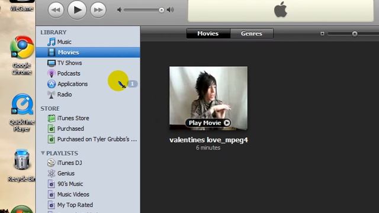Open the My Top Rated playlist icon
Screen dimensions: 379x213
click(52, 205)
